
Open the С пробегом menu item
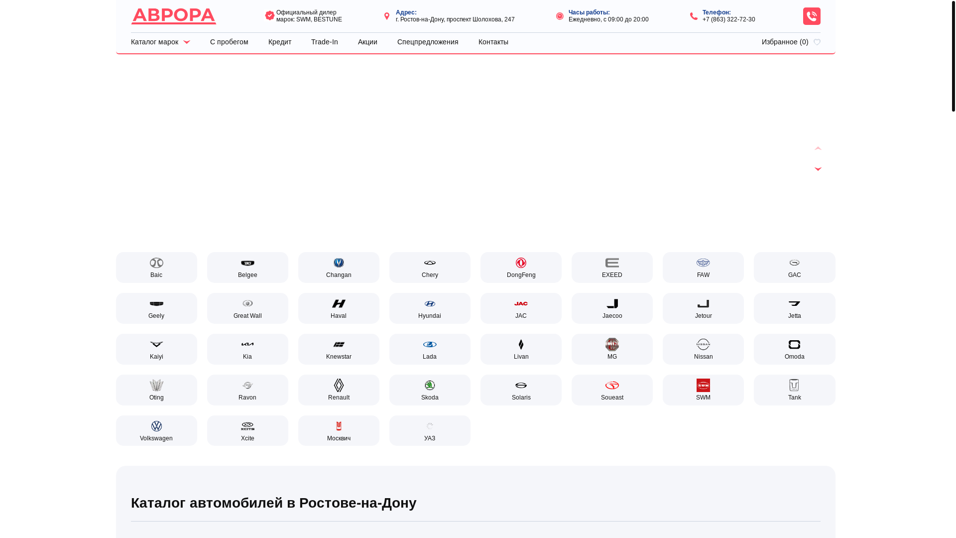(x=229, y=42)
